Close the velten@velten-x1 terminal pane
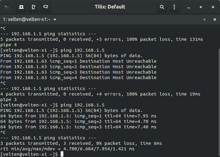 [215, 19]
